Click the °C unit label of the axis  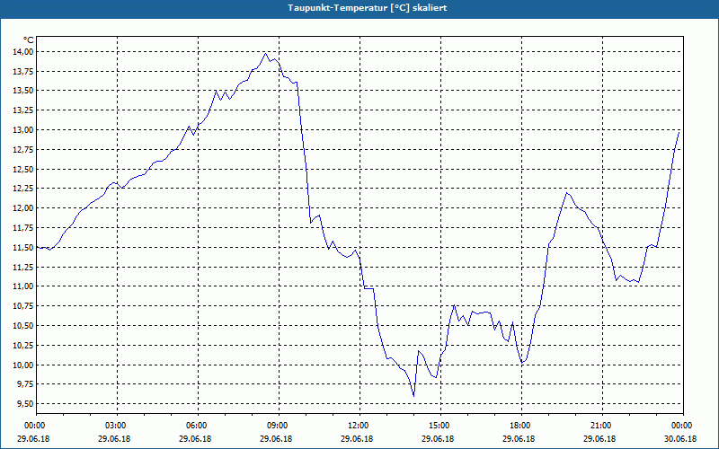(x=29, y=40)
